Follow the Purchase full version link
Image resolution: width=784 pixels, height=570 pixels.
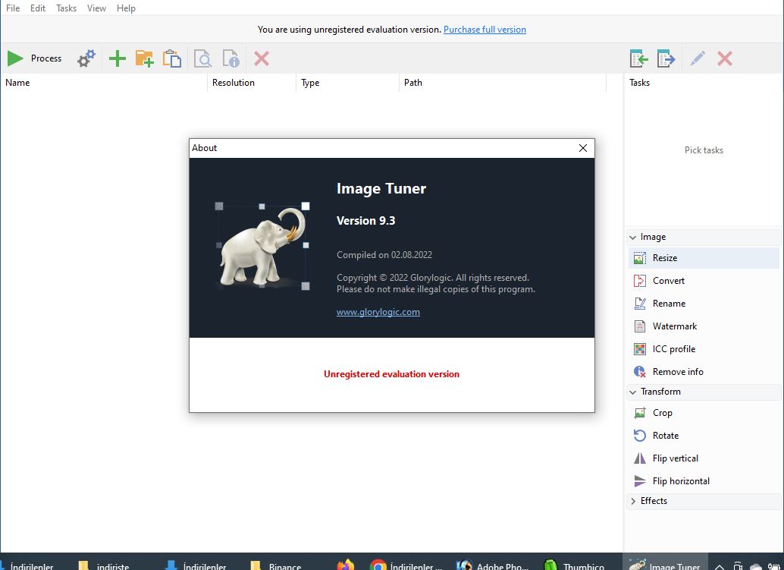coord(485,30)
